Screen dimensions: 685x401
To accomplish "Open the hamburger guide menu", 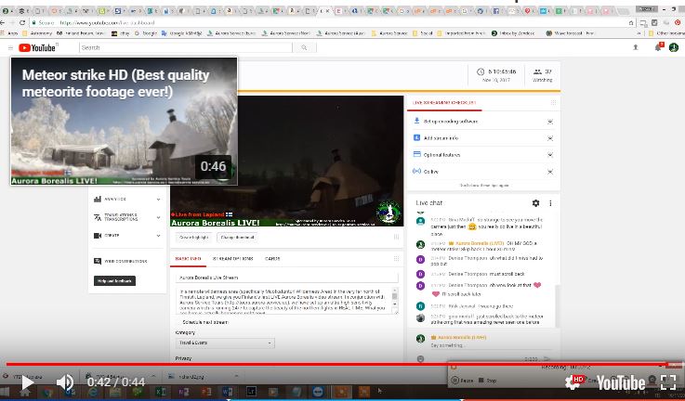I will 10,47.
